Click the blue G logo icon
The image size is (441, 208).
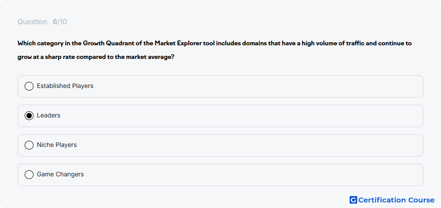pyautogui.click(x=353, y=200)
